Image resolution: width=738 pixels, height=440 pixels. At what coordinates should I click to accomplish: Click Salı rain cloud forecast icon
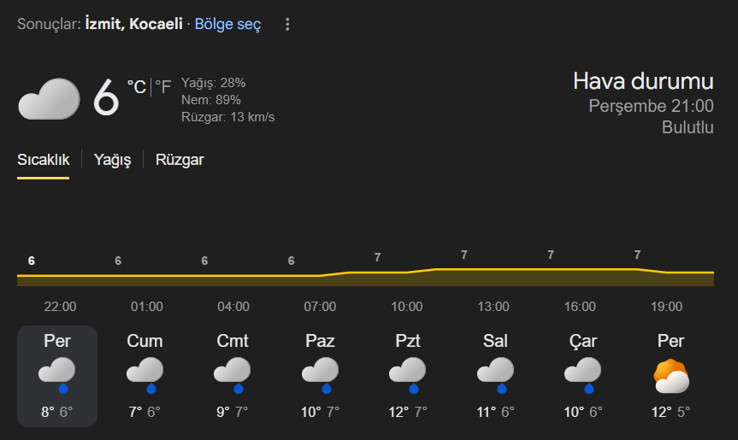point(495,374)
